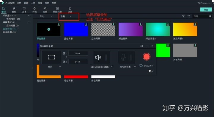Select the 空白背景 checkerboard thumbnail
214x117 pixels.
pyautogui.click(x=103, y=29)
